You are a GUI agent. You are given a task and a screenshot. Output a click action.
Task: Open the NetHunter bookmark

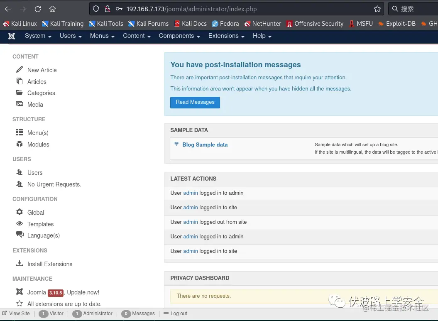click(262, 24)
